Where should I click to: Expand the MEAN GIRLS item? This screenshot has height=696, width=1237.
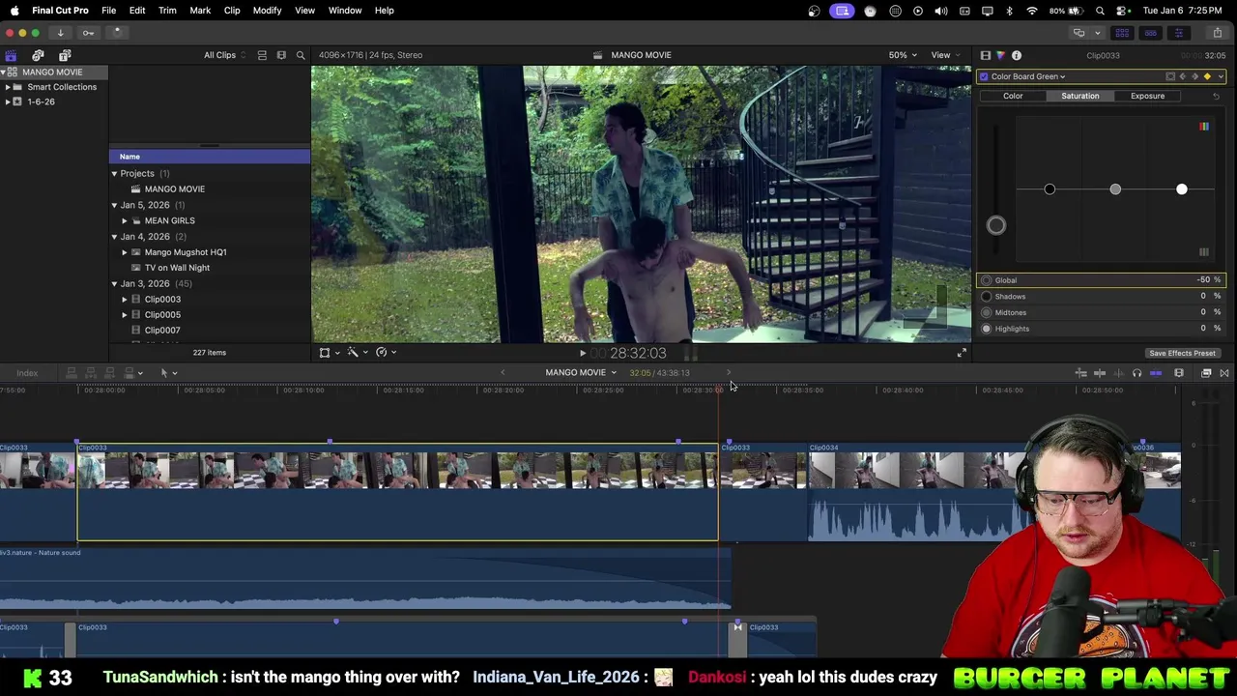(124, 221)
